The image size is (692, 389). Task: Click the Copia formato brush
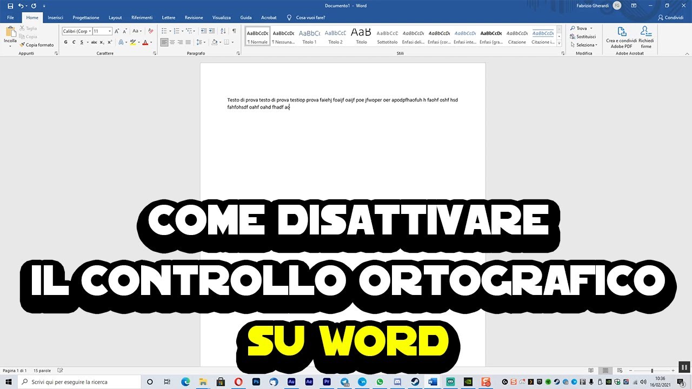tap(37, 45)
